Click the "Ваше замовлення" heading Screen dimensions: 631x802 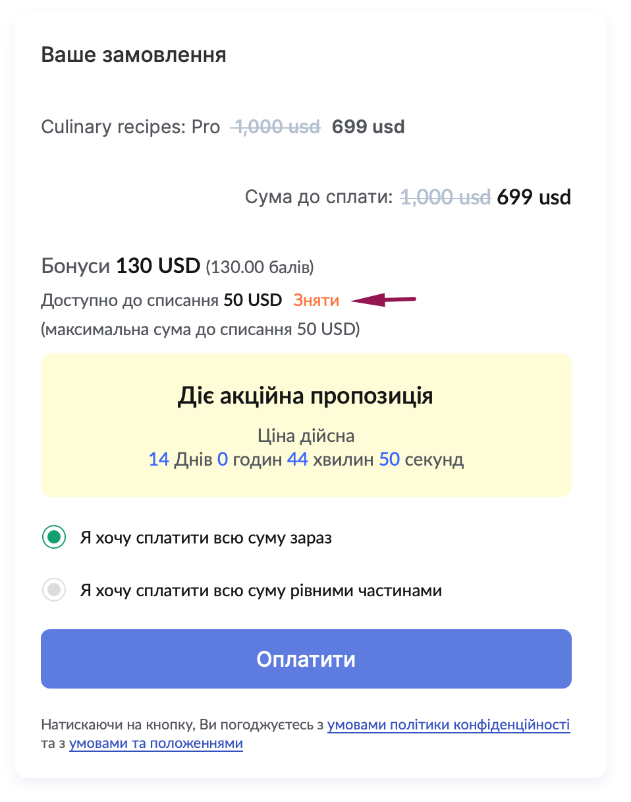(x=134, y=55)
